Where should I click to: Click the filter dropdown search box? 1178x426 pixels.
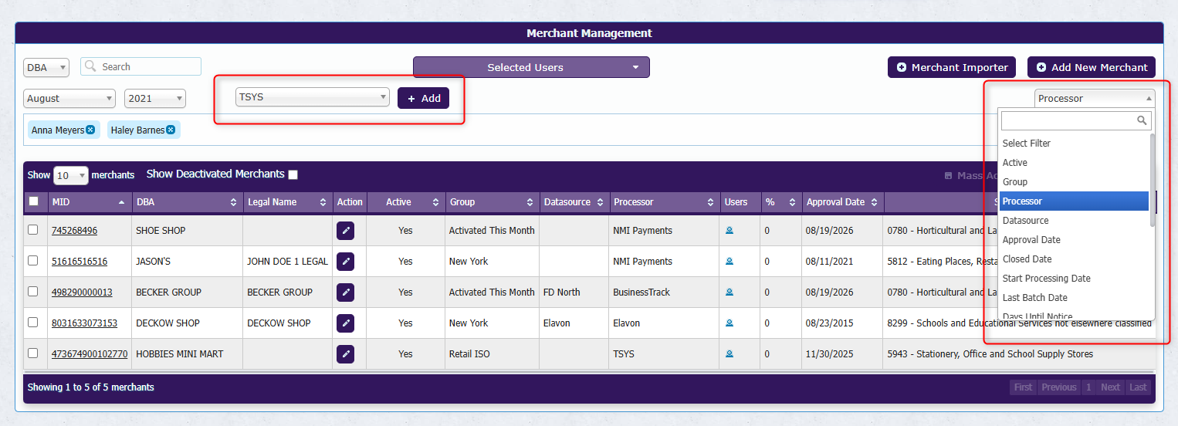tap(1076, 120)
